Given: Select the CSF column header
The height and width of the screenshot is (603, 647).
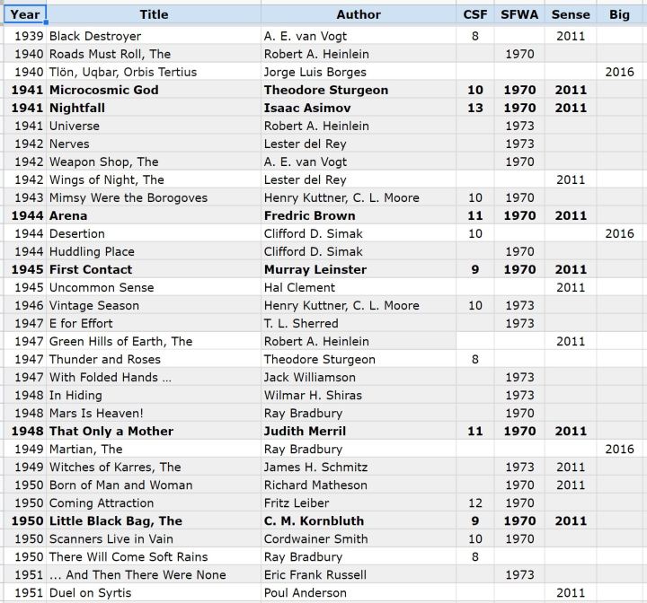Looking at the screenshot, I should tap(474, 14).
